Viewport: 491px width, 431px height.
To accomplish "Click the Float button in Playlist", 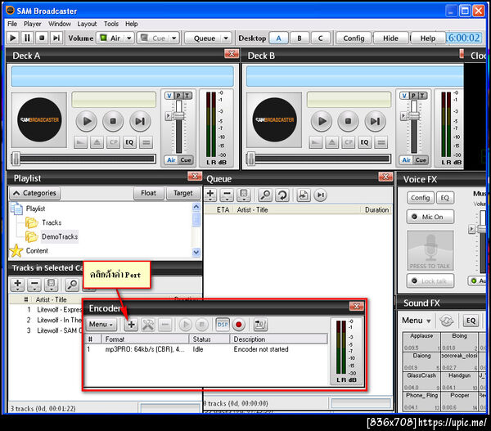I will click(x=148, y=193).
